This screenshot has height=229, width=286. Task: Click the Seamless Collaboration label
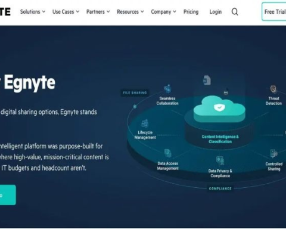point(167,101)
